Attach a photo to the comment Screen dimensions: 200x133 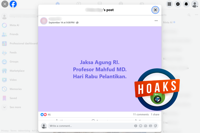[146, 126]
